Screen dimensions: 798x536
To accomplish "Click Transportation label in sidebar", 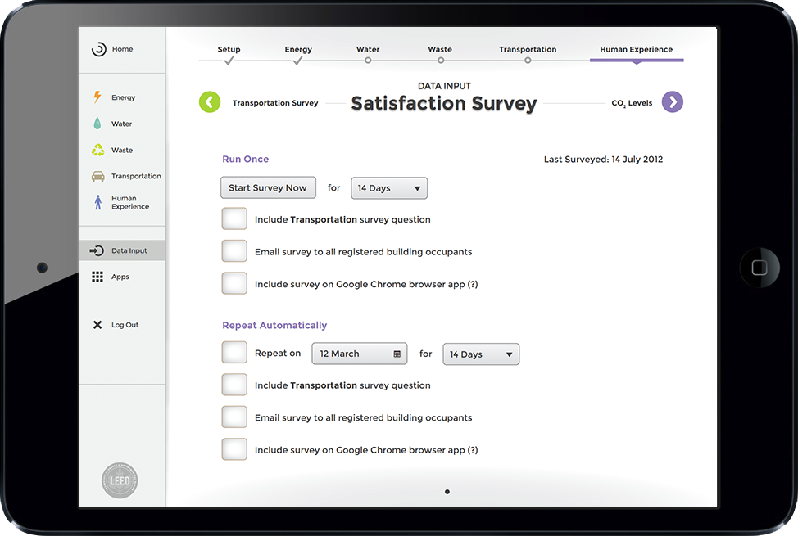I will pyautogui.click(x=136, y=176).
